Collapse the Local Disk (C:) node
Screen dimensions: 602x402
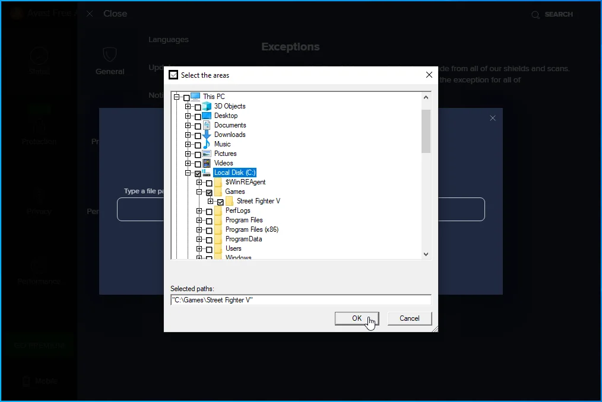pos(188,173)
